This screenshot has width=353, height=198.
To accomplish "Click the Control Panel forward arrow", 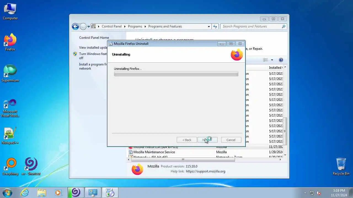I will (83, 26).
